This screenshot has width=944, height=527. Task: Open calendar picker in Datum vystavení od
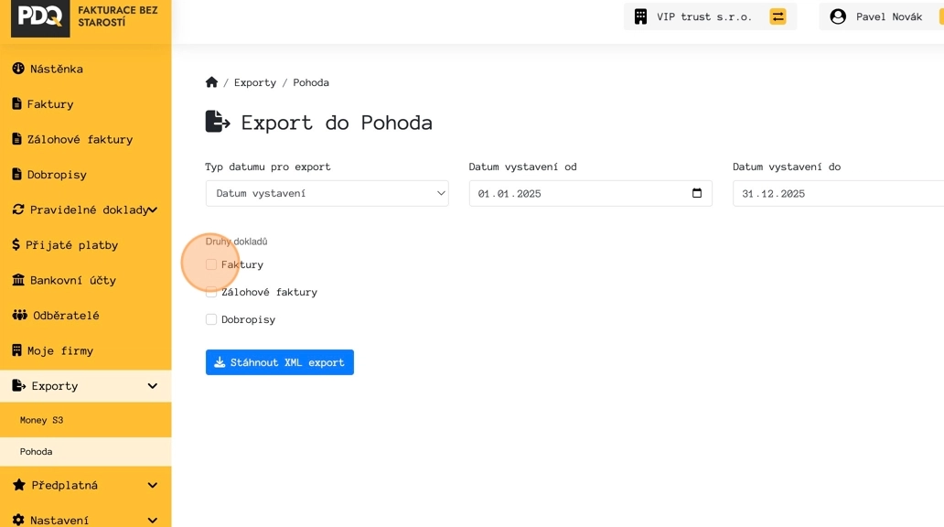[696, 193]
